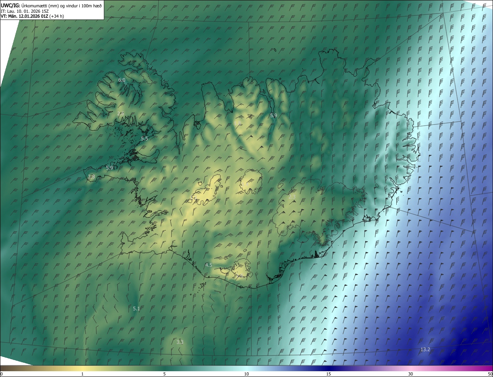Click the 15 tick on the color scale
Screen dimensions: 493x377
click(x=329, y=374)
